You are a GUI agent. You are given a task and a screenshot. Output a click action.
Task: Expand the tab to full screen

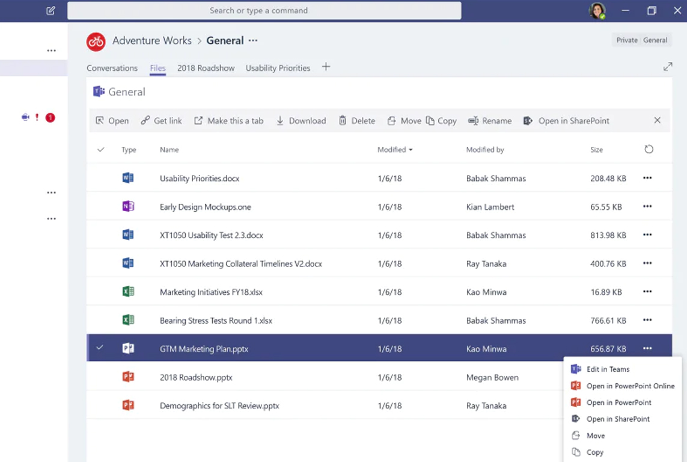pos(667,67)
